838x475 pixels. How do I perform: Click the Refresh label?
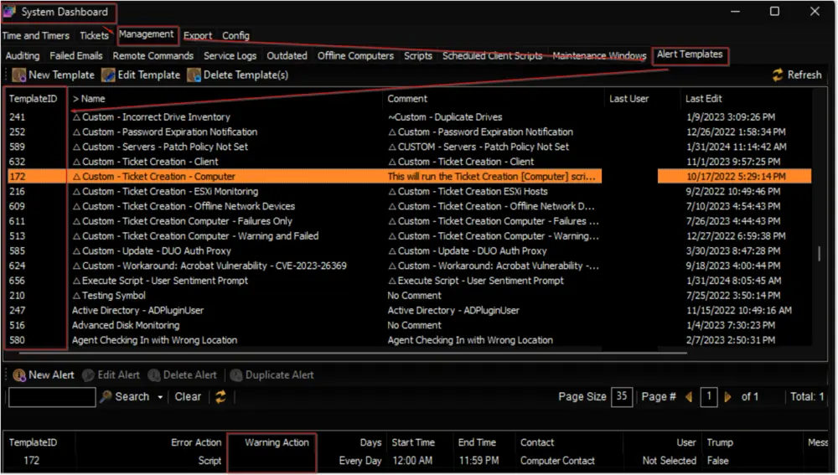[x=804, y=75]
